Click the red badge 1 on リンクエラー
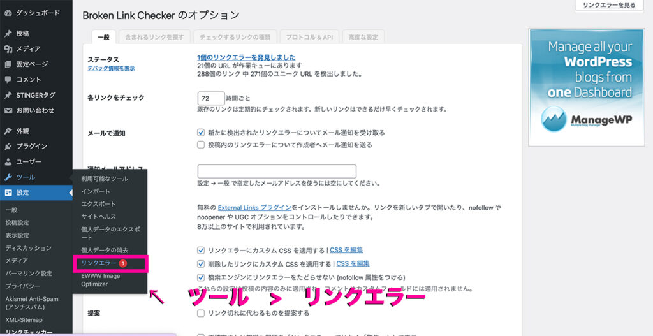This screenshot has width=653, height=336. click(x=122, y=263)
